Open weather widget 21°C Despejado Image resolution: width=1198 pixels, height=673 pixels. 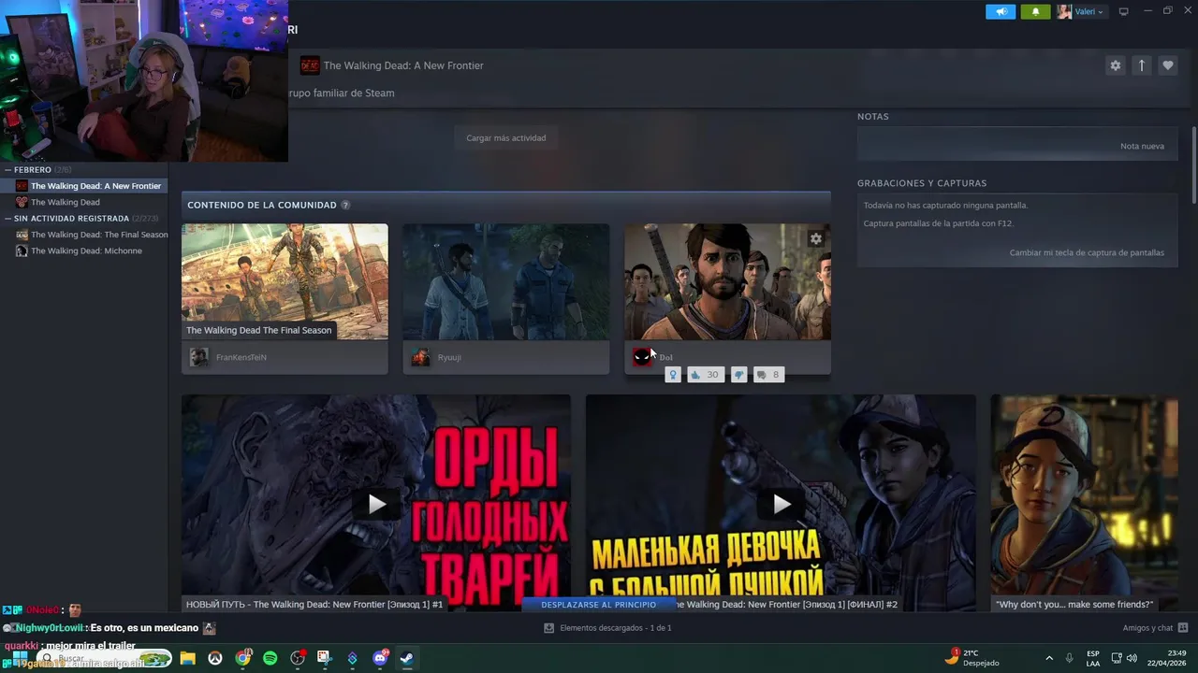(972, 658)
